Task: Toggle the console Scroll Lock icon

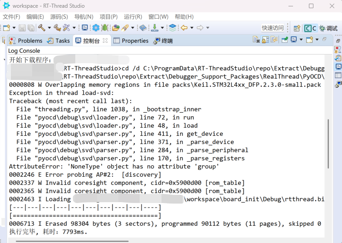Action: [x=265, y=40]
